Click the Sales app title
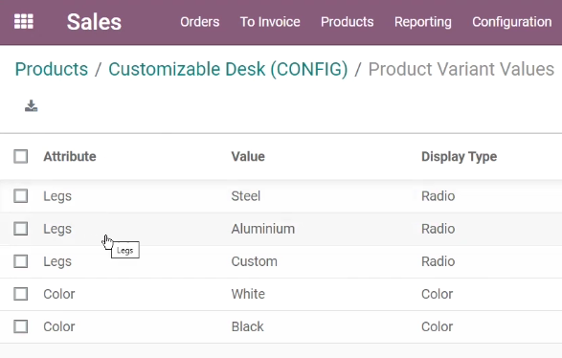The image size is (562, 358). tap(94, 22)
